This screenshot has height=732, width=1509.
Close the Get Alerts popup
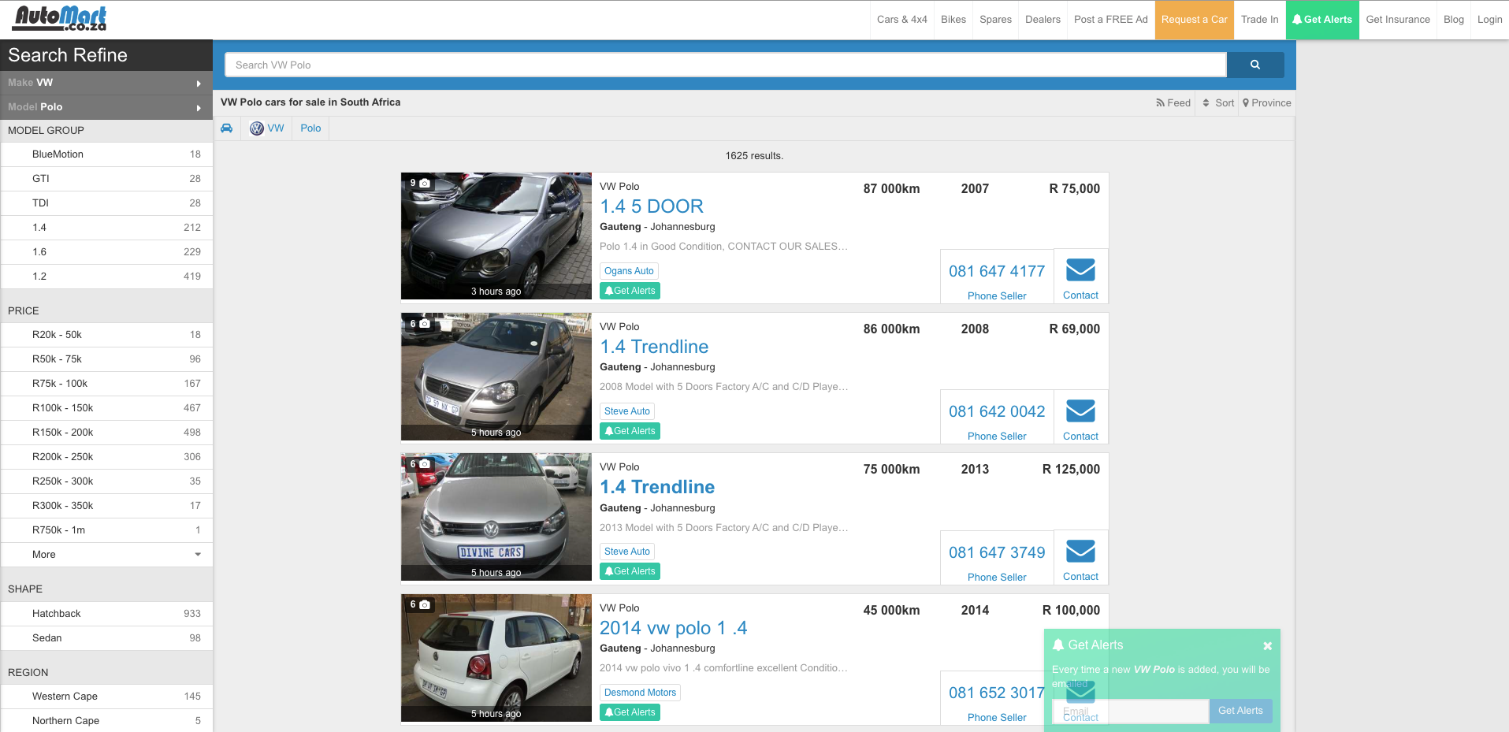(1267, 646)
